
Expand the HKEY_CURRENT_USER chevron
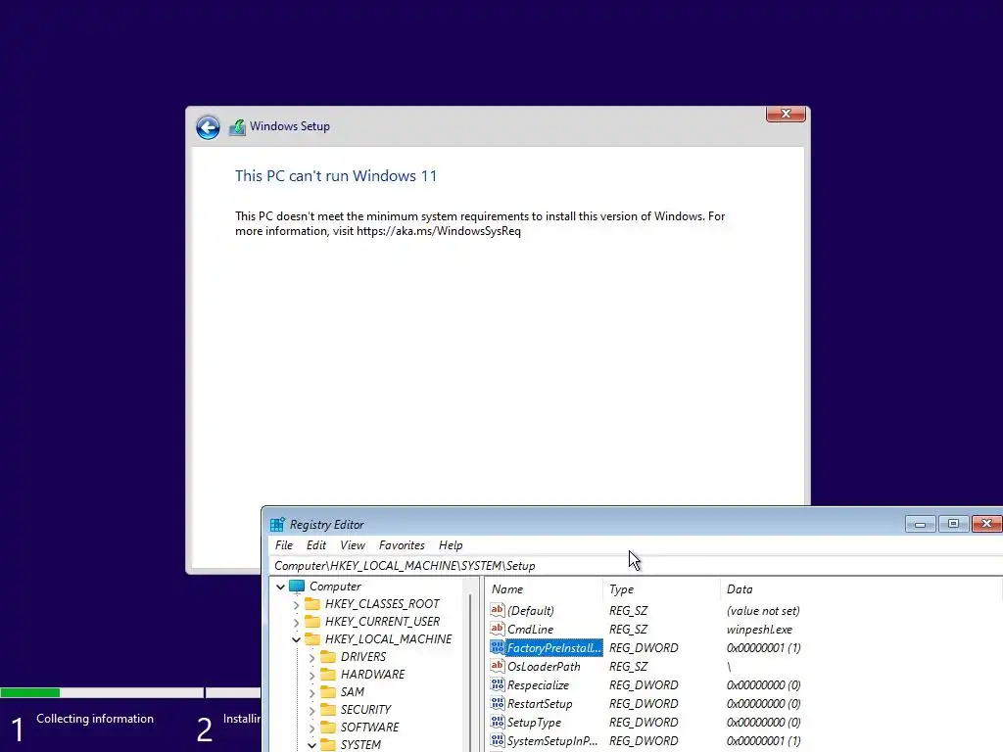click(296, 622)
